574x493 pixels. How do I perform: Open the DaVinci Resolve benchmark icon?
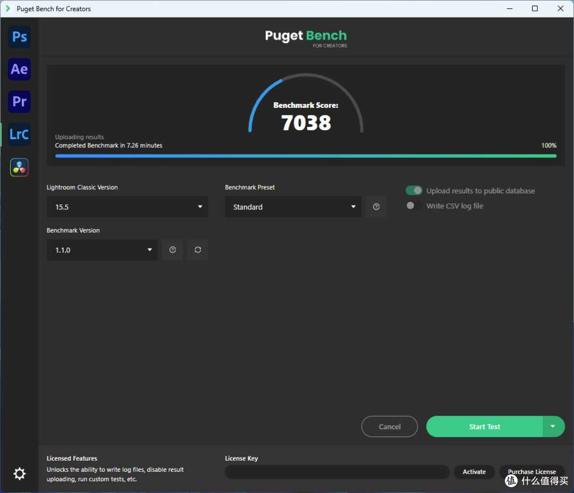click(20, 167)
